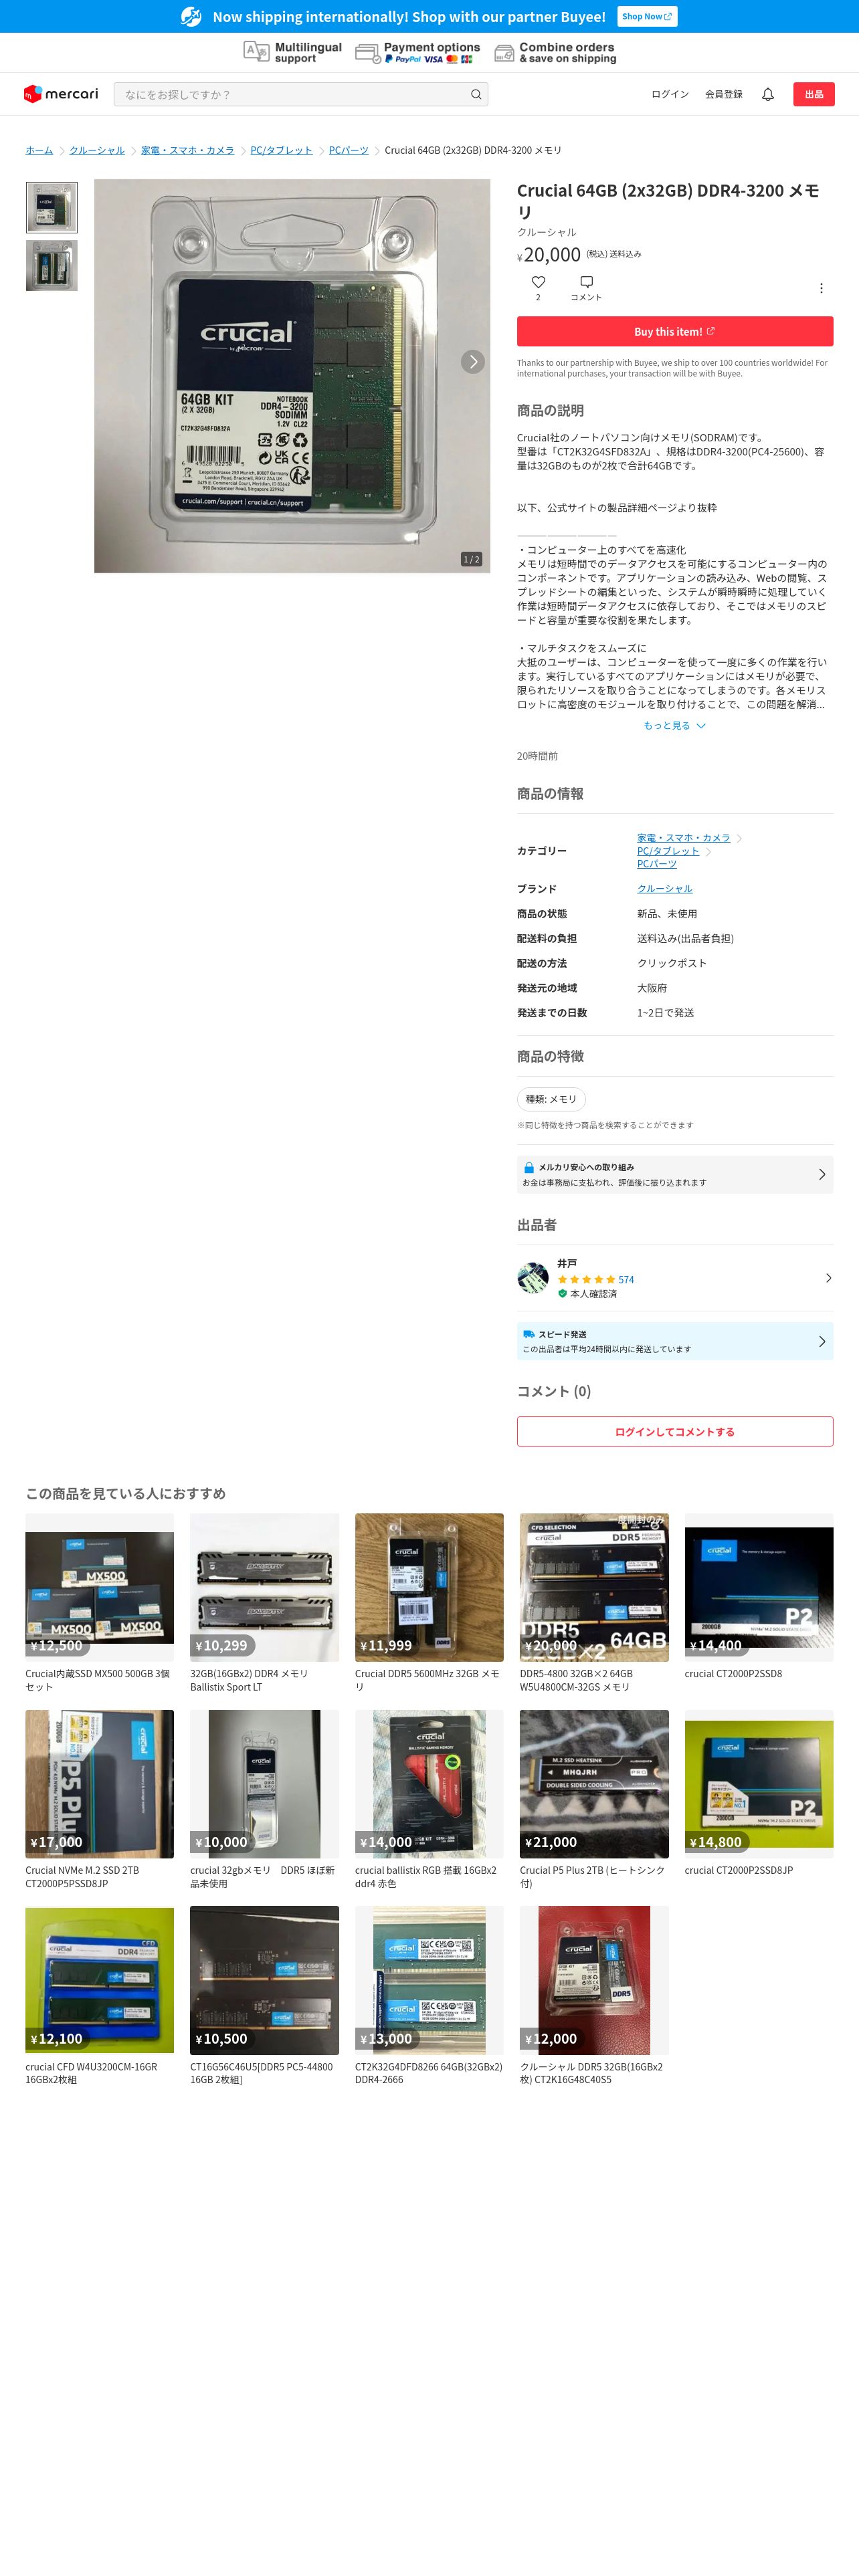Open クルーシャル DDR5 32GB CT2K16G48C40S5 listing

(x=594, y=1995)
